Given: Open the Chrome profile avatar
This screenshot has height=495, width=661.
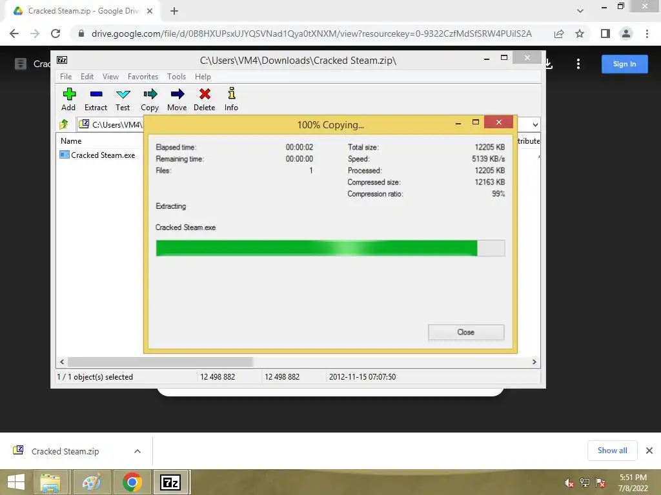Looking at the screenshot, I should [626, 34].
